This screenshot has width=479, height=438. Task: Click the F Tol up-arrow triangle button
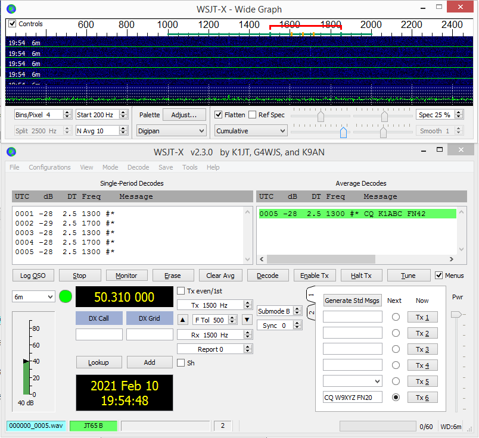click(x=183, y=320)
